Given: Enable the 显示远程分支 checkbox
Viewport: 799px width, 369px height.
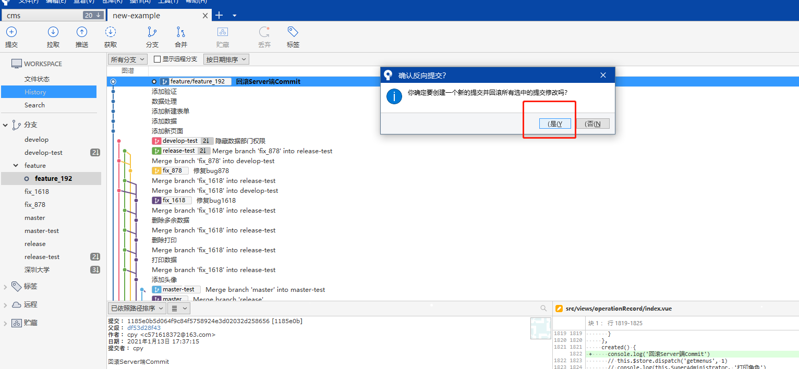Looking at the screenshot, I should 158,59.
